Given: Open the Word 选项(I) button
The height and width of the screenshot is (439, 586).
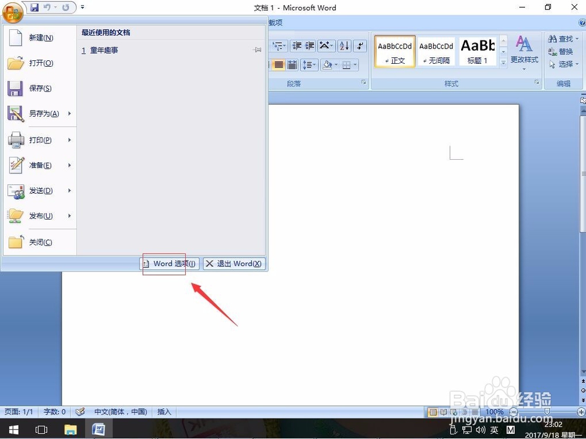Looking at the screenshot, I should pyautogui.click(x=170, y=263).
